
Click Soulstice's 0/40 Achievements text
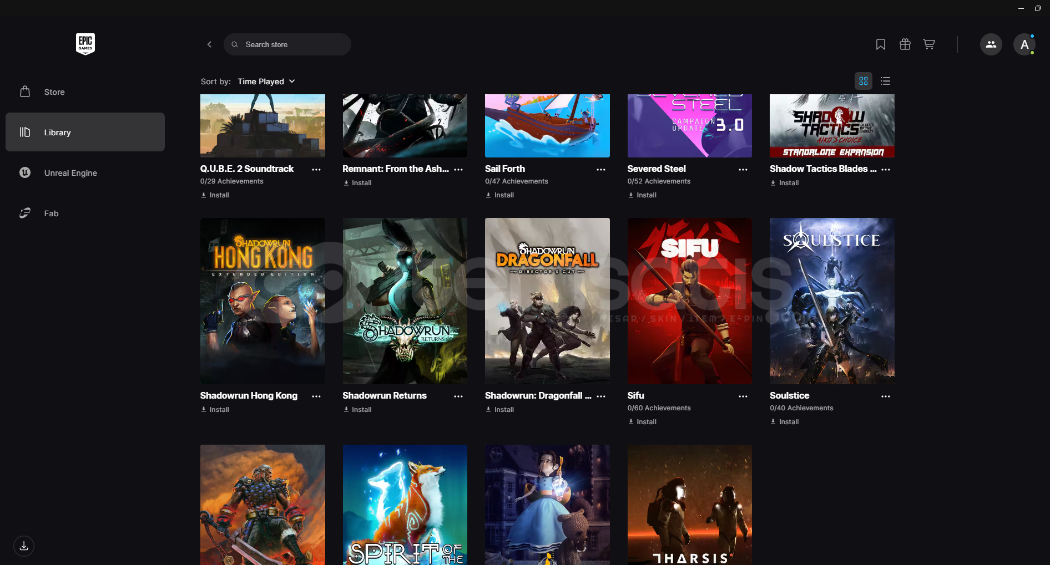(801, 408)
